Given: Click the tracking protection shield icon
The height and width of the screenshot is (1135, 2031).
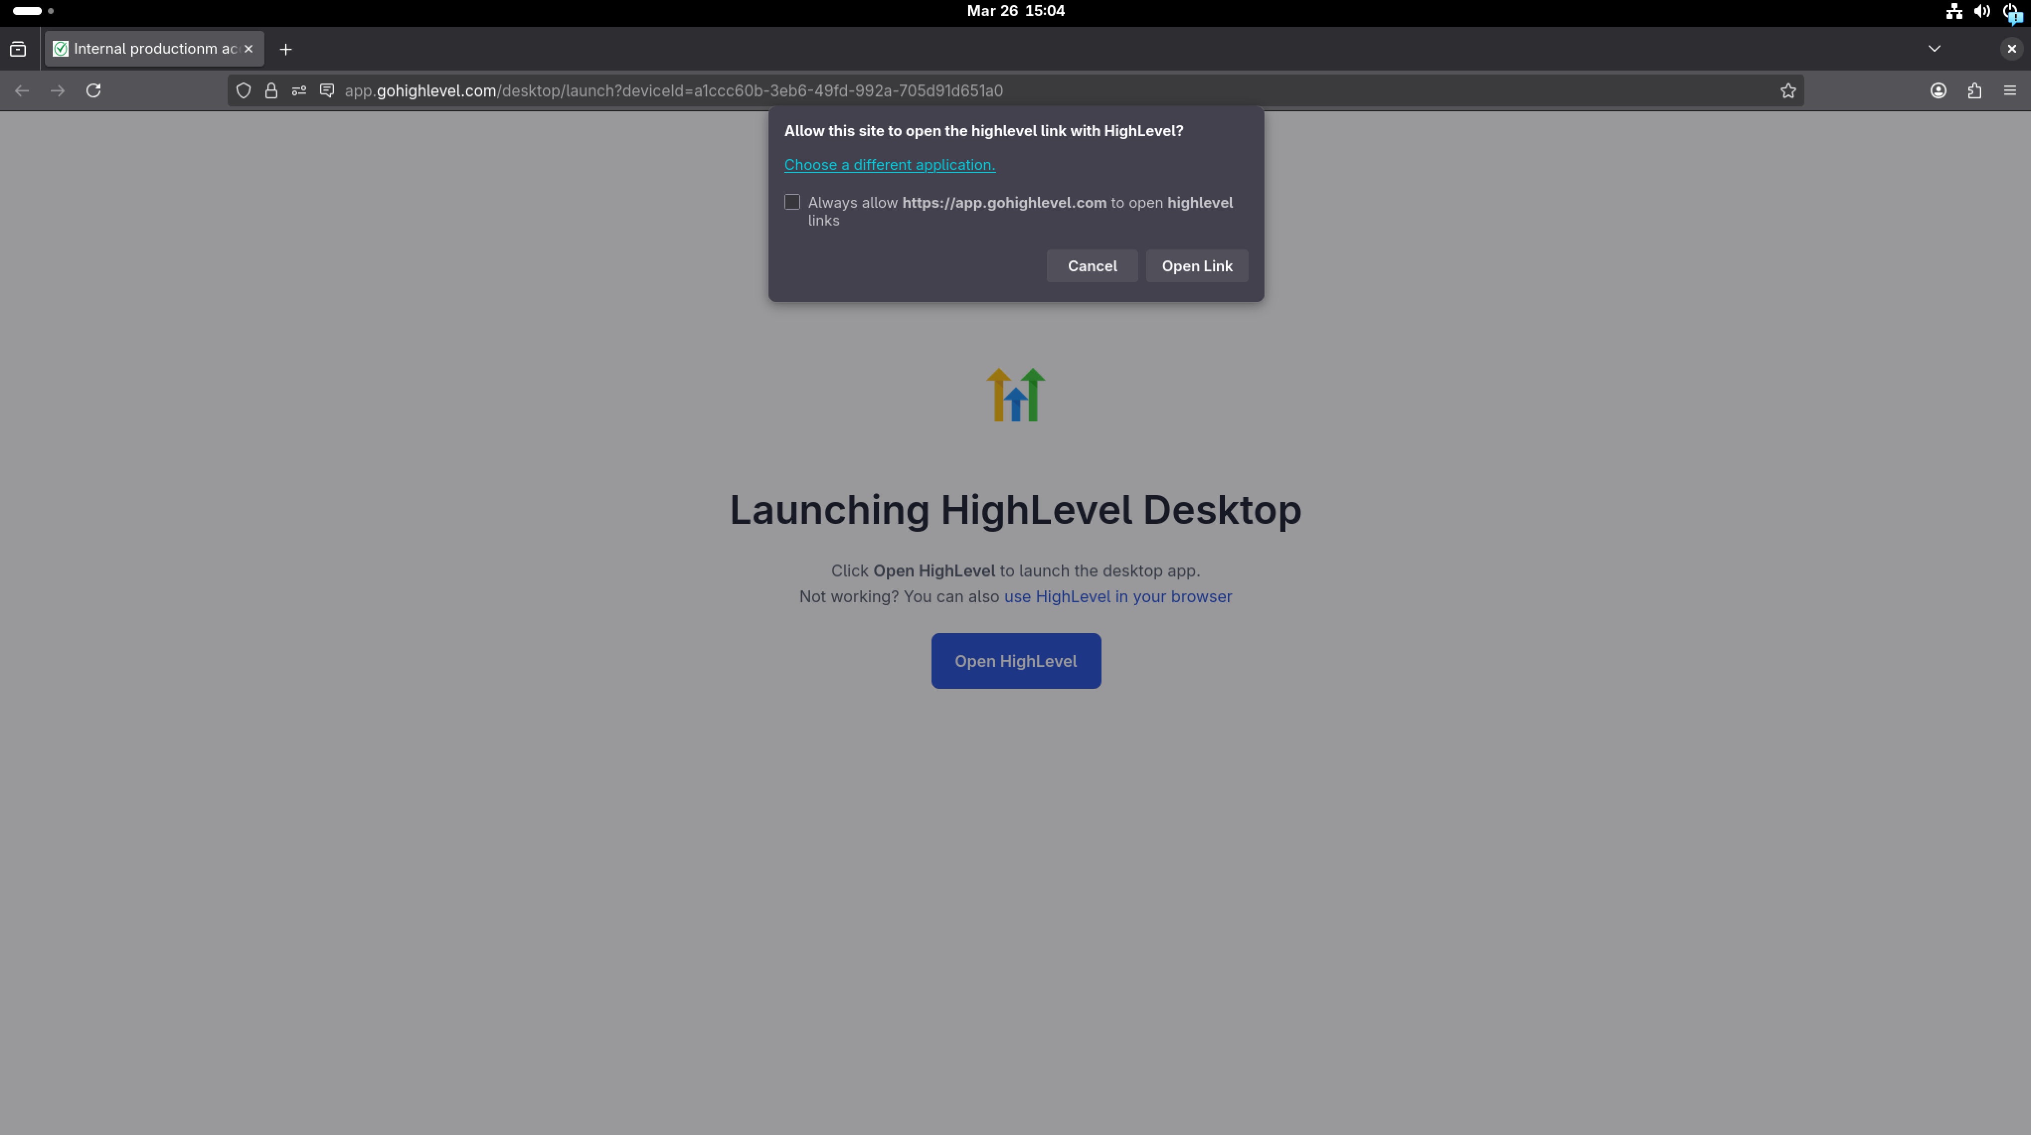Looking at the screenshot, I should coord(244,90).
